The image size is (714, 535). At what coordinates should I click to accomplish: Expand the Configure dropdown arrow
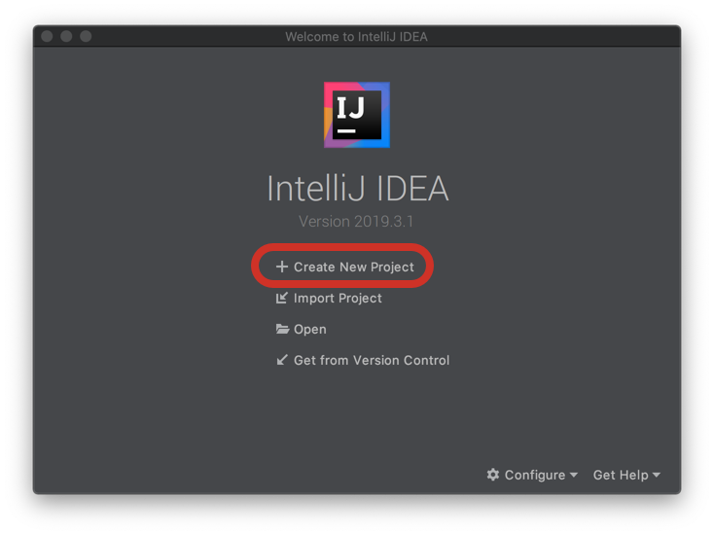point(574,475)
